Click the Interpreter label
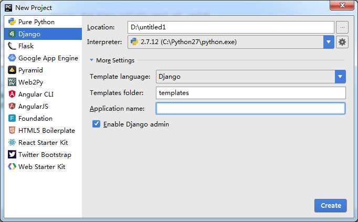 coord(104,42)
